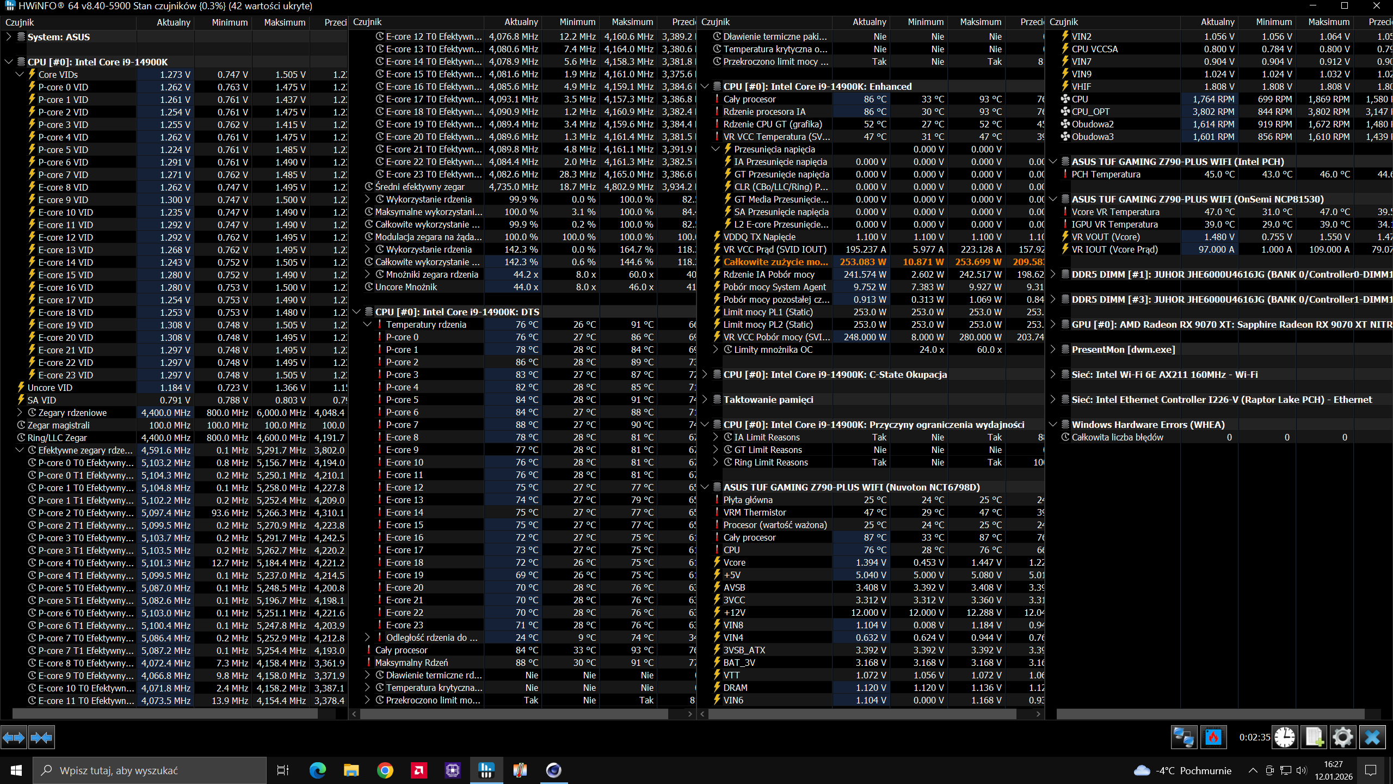Screen dimensions: 1393x784
Task: Expand the System: ASUS node
Action: tap(8, 37)
